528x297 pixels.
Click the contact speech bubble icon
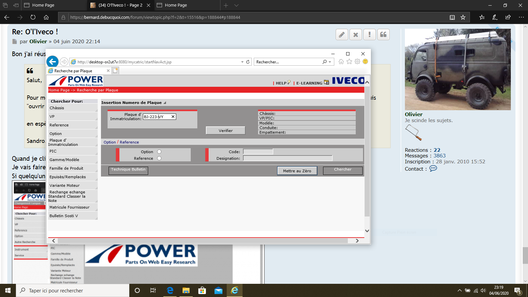click(433, 169)
